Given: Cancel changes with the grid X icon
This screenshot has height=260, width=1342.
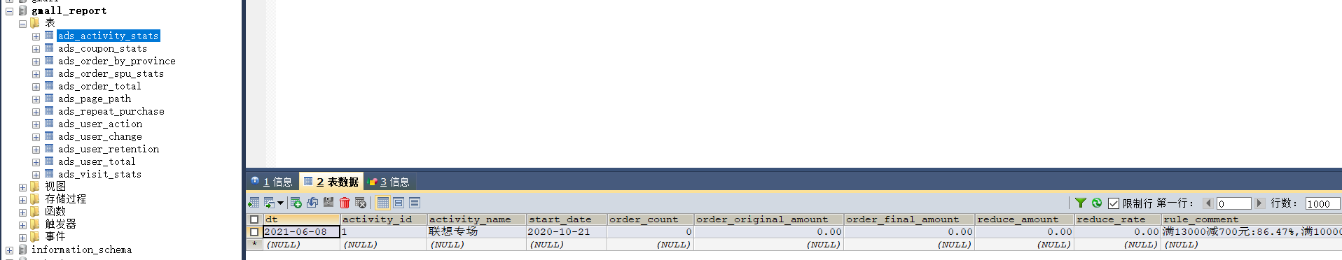Looking at the screenshot, I should tap(361, 203).
